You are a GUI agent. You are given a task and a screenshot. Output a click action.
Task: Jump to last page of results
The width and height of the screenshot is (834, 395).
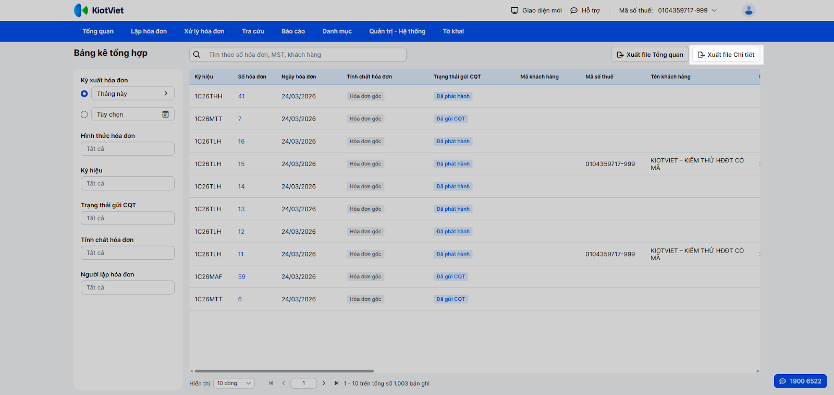336,384
